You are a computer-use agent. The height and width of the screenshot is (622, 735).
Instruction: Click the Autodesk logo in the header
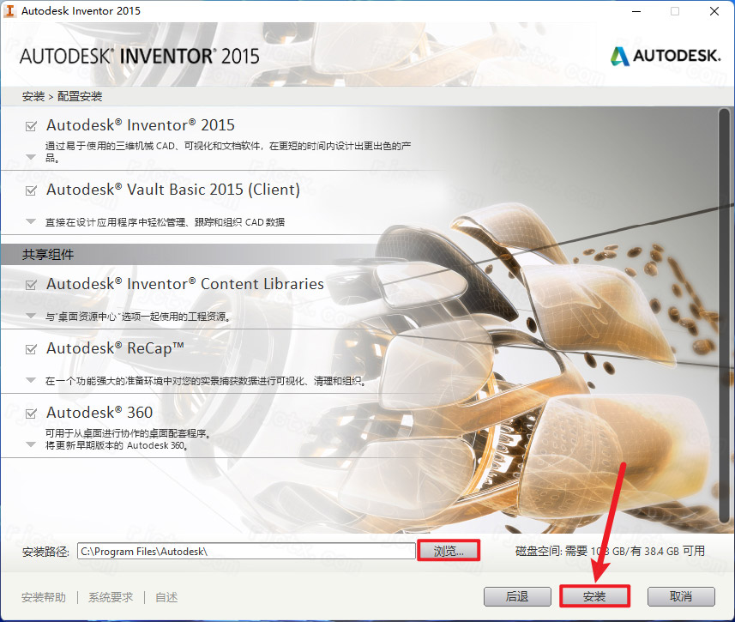tap(666, 56)
